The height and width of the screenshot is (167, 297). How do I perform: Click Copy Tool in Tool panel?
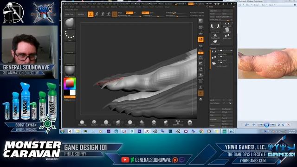[215, 11]
